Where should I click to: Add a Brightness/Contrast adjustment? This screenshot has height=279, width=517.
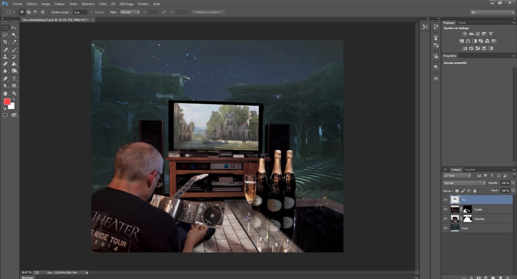(x=464, y=34)
